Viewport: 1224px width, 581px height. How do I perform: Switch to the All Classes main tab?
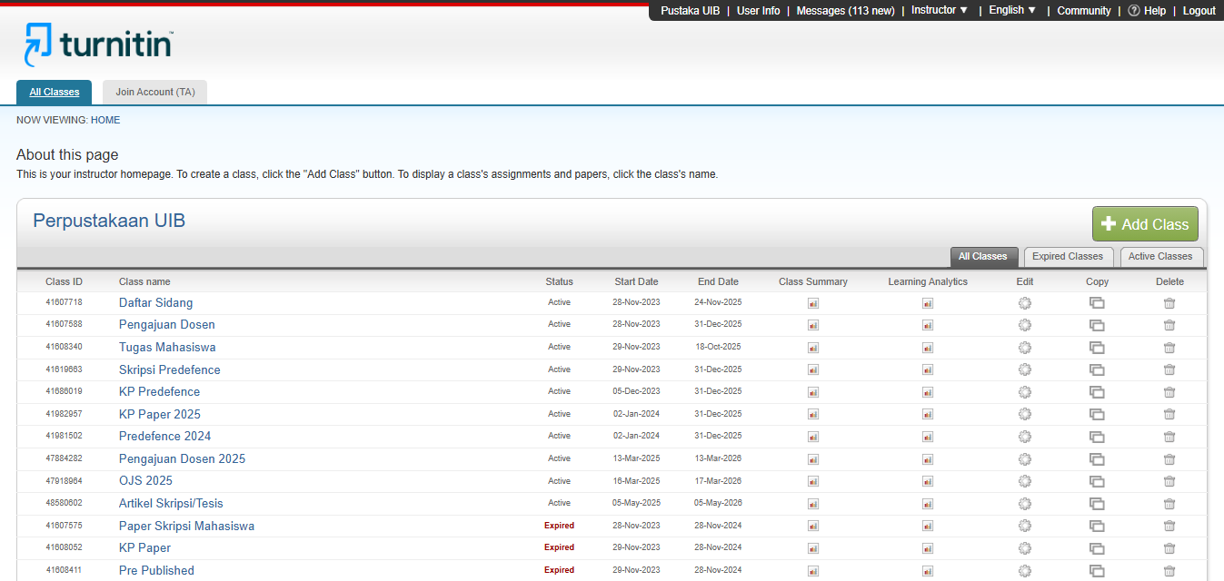pyautogui.click(x=55, y=92)
